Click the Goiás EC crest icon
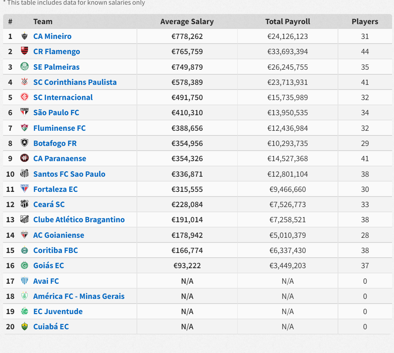Image resolution: width=394 pixels, height=353 pixels. click(x=25, y=265)
